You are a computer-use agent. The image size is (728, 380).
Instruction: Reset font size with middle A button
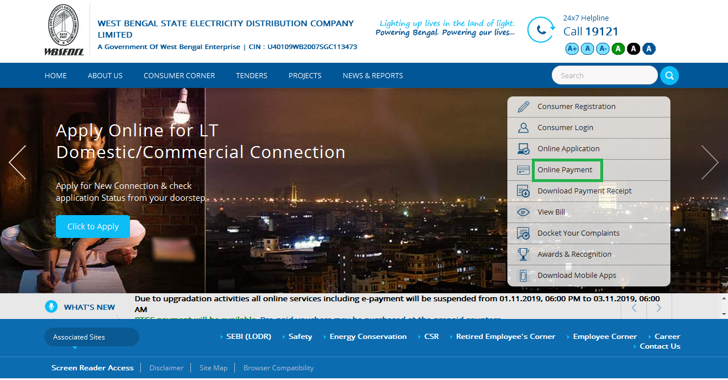click(587, 49)
